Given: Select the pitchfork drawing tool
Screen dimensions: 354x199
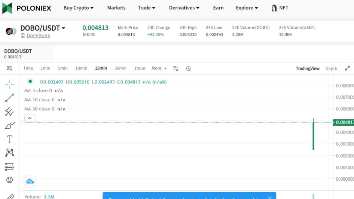Looking at the screenshot, I should point(9,112).
